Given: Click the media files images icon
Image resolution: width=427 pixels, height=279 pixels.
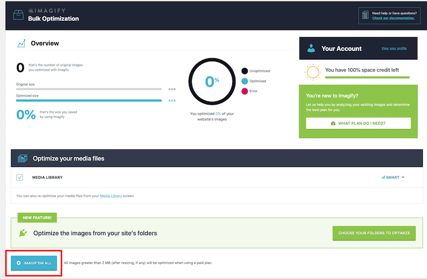Looking at the screenshot, I should pos(22,158).
